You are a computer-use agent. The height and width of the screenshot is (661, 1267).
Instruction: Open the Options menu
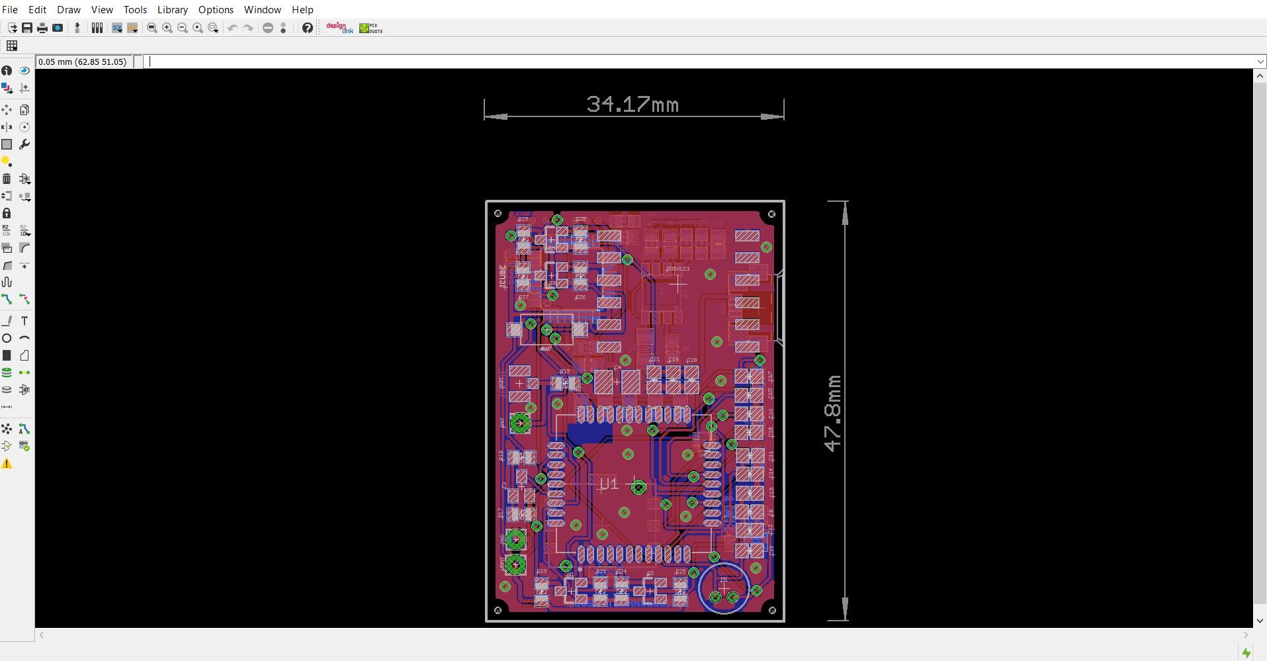216,10
